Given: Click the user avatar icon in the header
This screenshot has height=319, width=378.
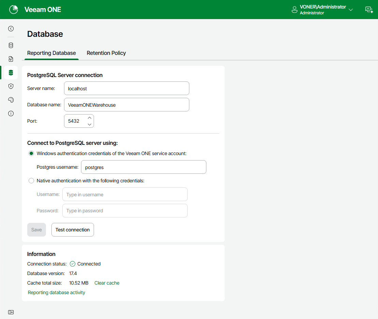Looking at the screenshot, I should pos(294,10).
